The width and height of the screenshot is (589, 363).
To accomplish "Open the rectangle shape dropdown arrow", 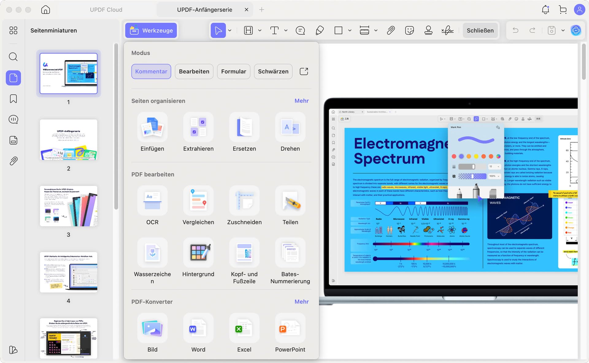I will coord(349,30).
